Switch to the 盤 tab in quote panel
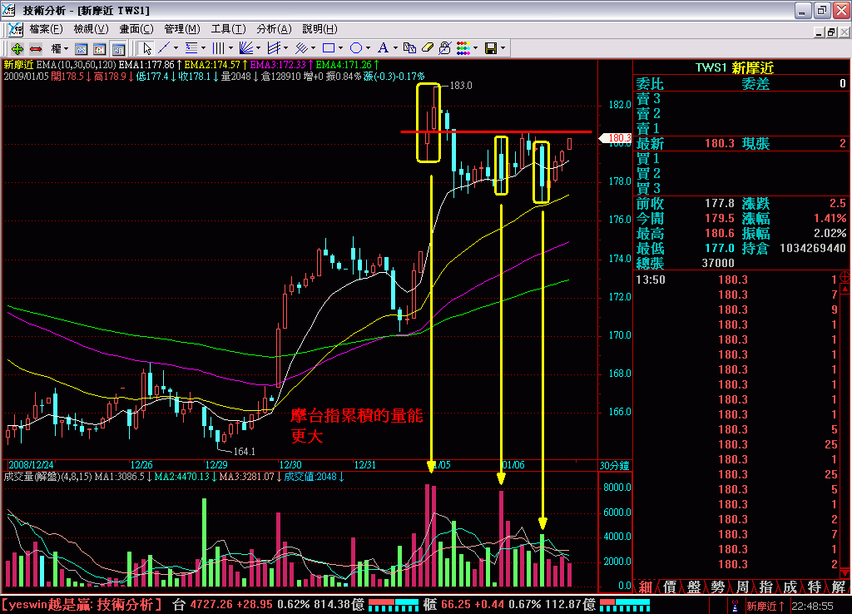 (694, 587)
